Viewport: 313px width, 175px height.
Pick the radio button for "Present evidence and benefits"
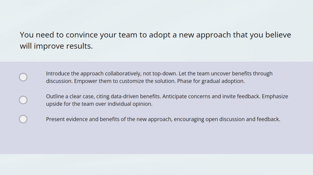[x=23, y=119]
